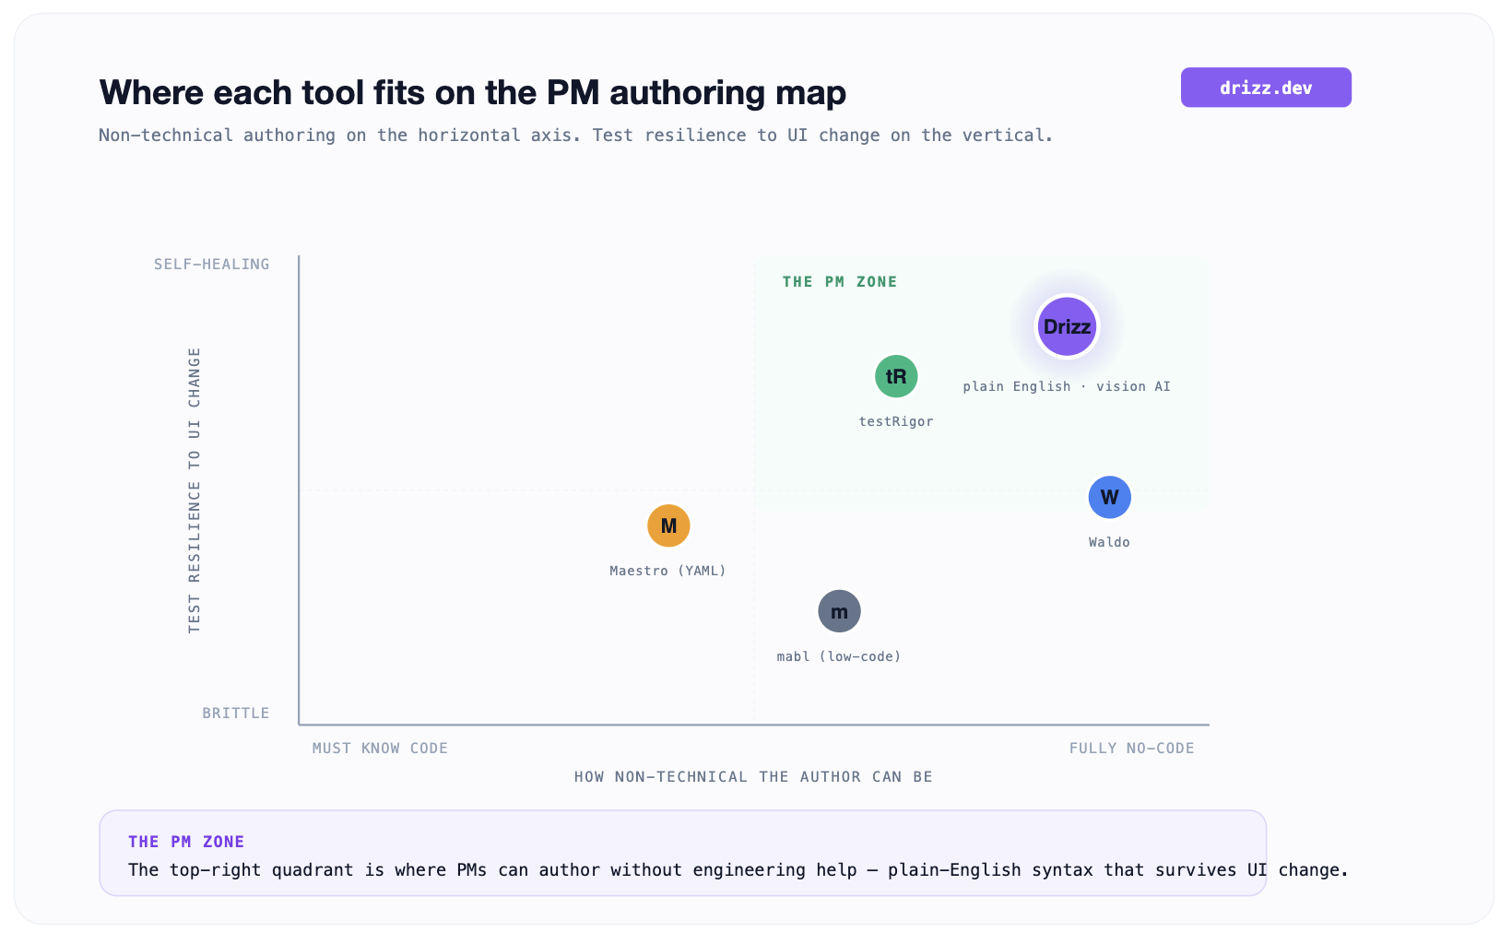Screen dimensions: 1512x944
Task: Select the plain English vision AI caption
Action: click(1067, 386)
